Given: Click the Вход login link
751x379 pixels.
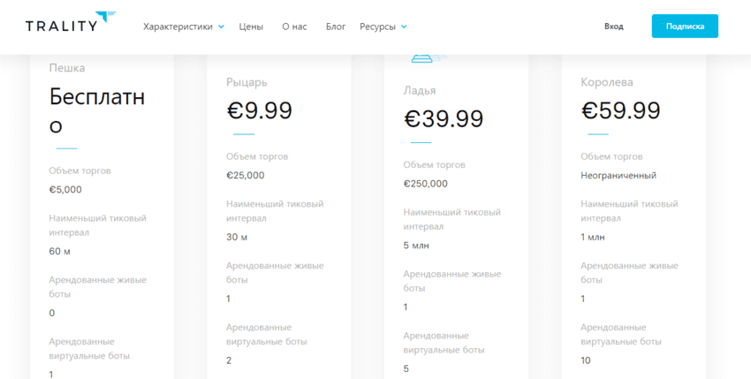Looking at the screenshot, I should click(613, 27).
